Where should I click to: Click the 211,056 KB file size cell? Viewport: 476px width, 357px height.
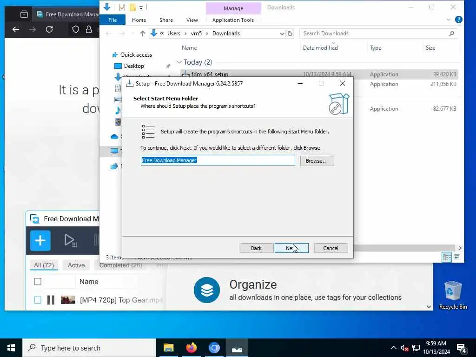[x=443, y=84]
